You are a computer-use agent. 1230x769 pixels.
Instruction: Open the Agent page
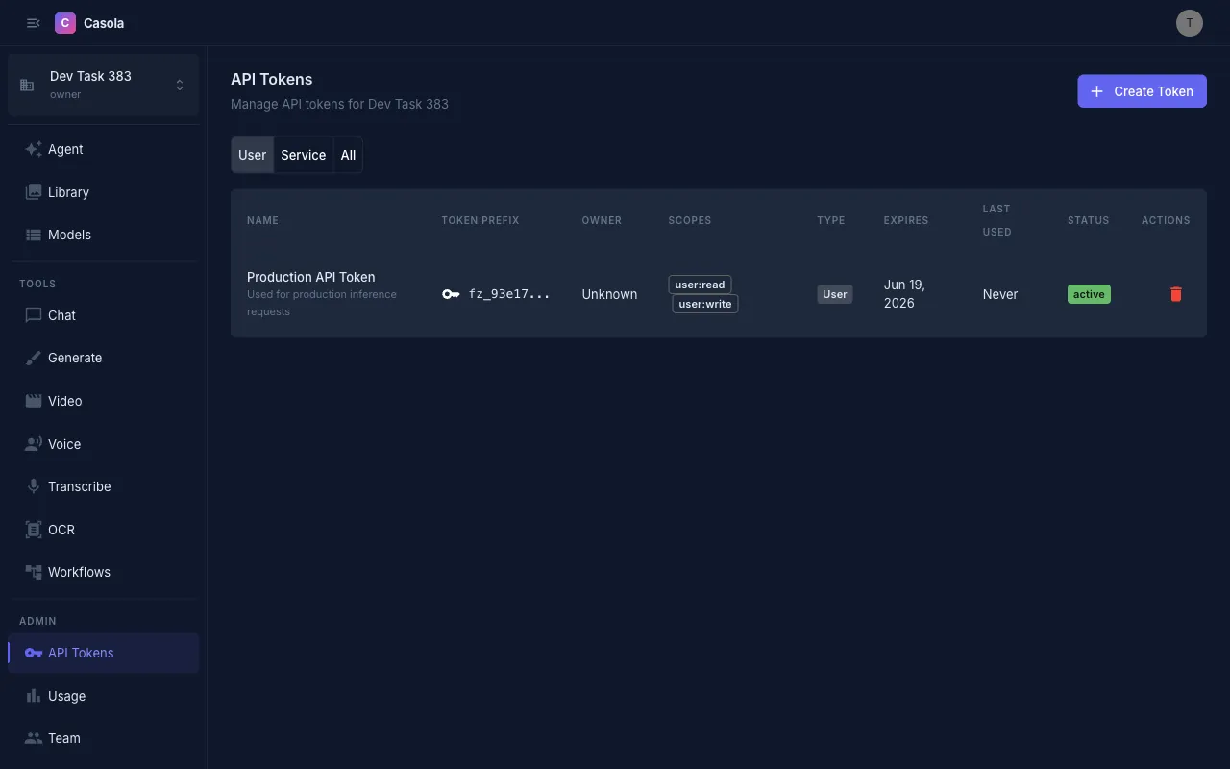pos(65,149)
